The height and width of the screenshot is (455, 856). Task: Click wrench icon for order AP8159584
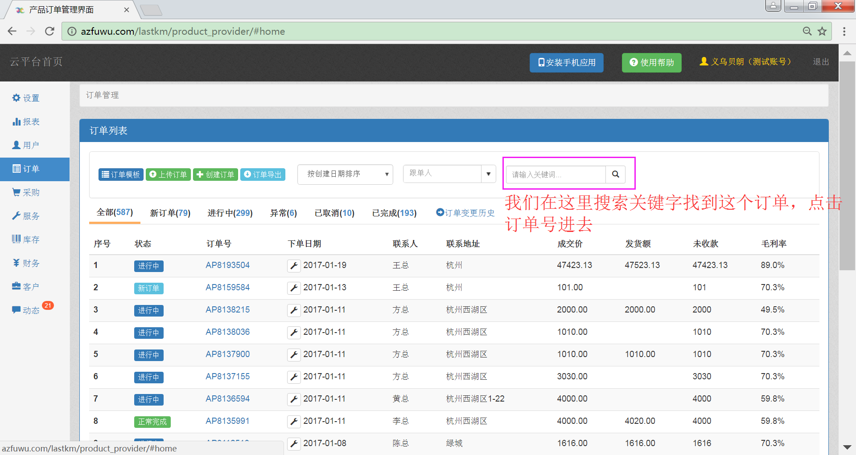294,288
